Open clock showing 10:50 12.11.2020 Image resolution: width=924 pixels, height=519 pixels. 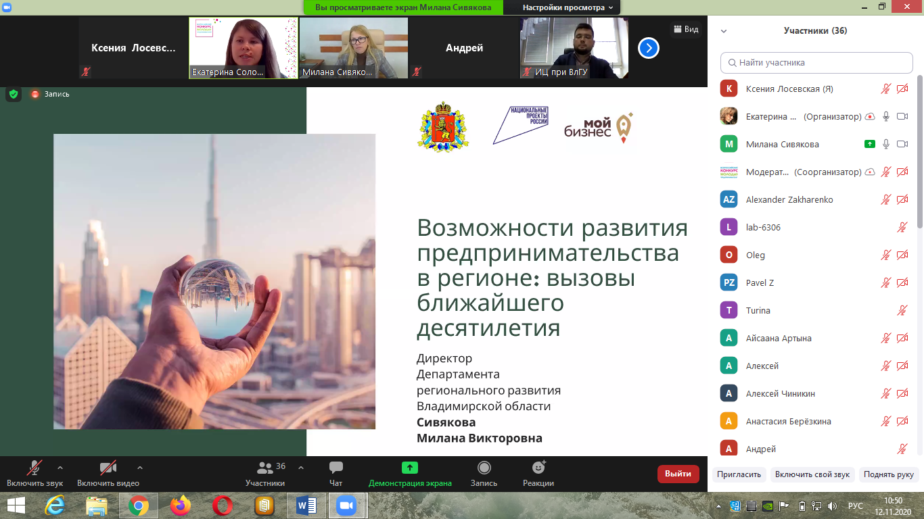894,505
